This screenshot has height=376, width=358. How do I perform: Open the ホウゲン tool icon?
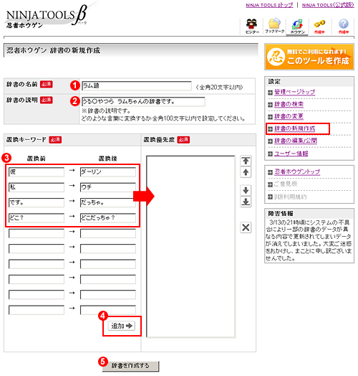click(297, 26)
